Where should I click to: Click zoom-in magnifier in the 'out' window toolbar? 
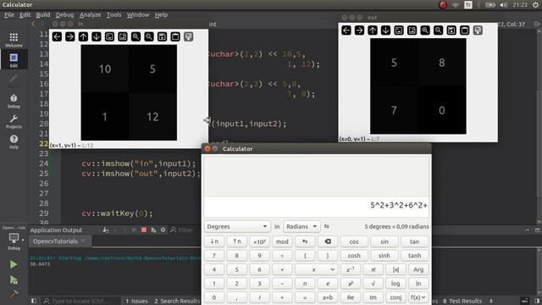click(425, 30)
